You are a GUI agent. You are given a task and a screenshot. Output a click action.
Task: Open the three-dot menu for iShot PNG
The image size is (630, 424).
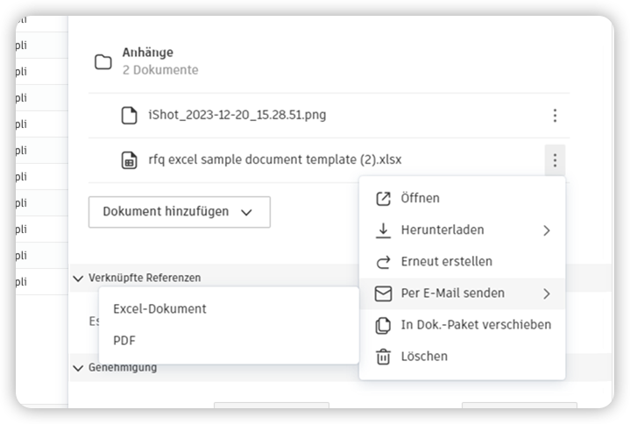[x=554, y=115]
